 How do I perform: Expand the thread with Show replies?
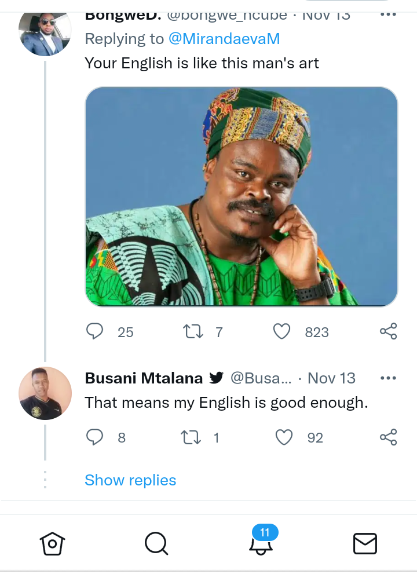coord(130,480)
